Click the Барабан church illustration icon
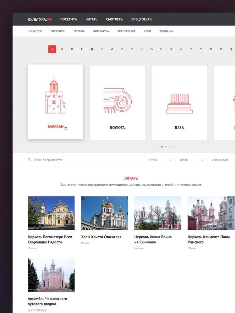This screenshot has width=235, height=313. coord(55,96)
